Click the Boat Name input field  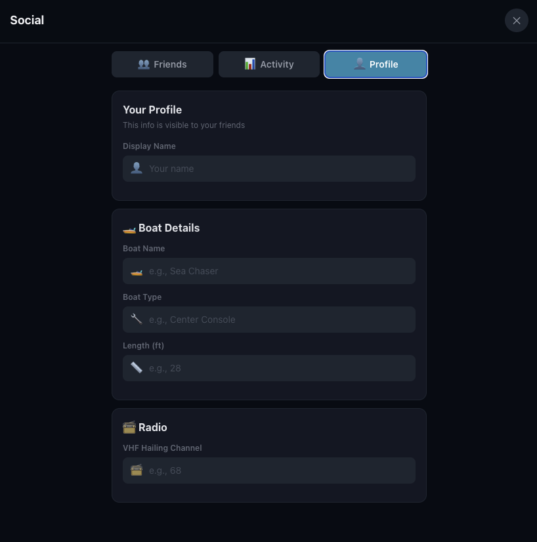point(269,270)
